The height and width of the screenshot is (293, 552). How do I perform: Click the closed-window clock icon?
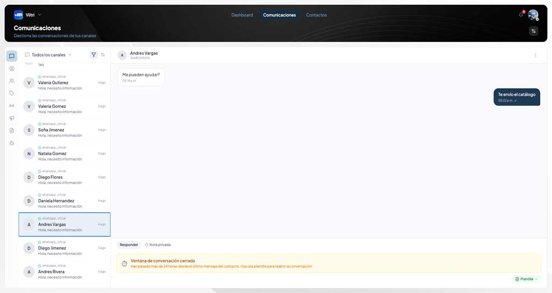pos(124,263)
